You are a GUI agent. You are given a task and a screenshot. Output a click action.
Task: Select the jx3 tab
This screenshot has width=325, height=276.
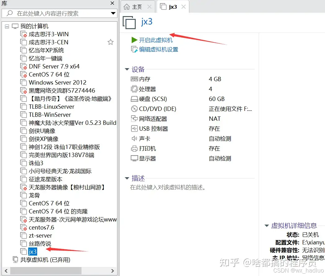173,7
